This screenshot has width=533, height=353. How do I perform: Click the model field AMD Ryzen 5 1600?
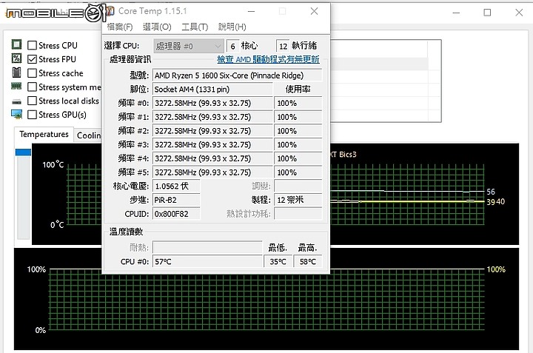click(x=237, y=75)
